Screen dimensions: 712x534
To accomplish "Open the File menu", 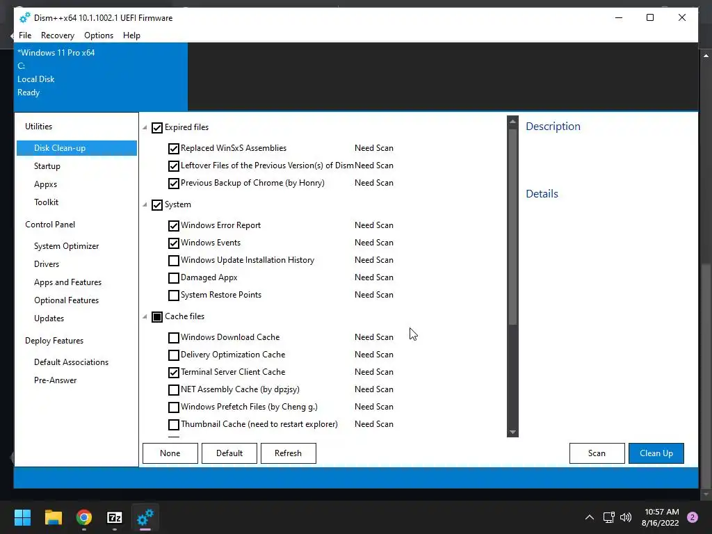I will [x=25, y=35].
